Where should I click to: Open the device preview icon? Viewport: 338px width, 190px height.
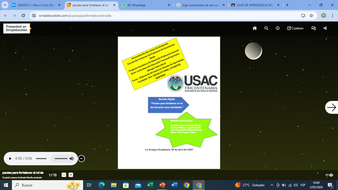coord(313,28)
